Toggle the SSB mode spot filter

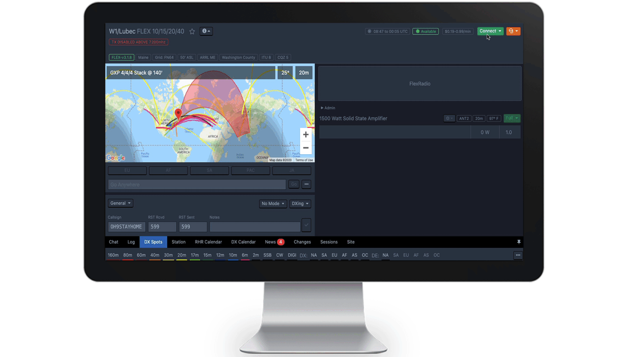[267, 255]
